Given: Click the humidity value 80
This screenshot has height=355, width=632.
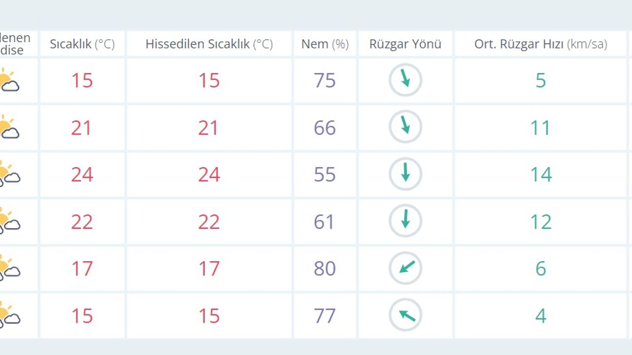Looking at the screenshot, I should point(325,269).
